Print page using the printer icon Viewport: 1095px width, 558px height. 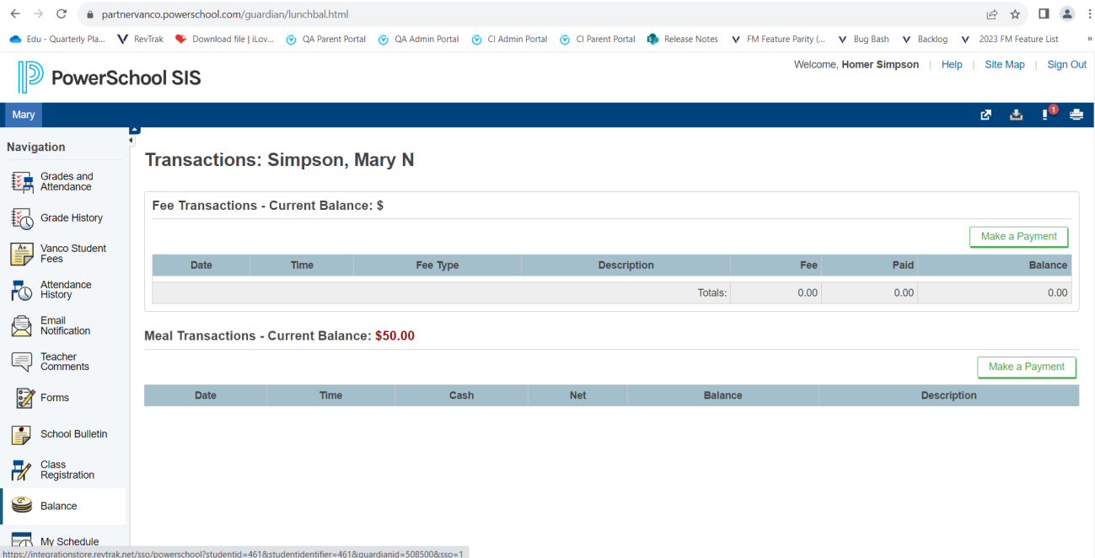click(1076, 115)
